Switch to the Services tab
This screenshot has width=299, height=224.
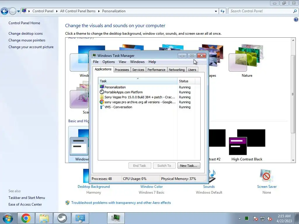click(x=138, y=70)
